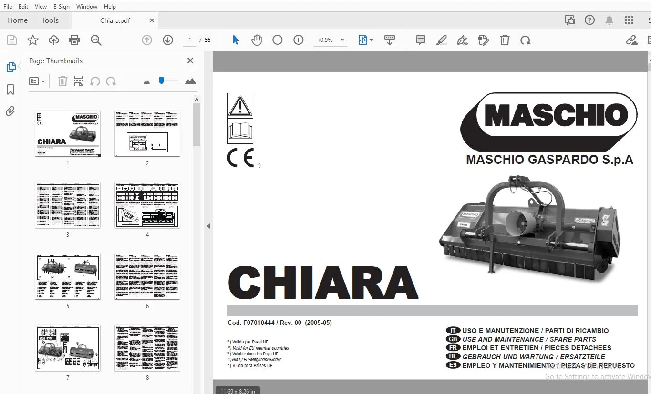Switch to the Tools tab
Viewport: 651px width, 394px height.
[x=50, y=20]
